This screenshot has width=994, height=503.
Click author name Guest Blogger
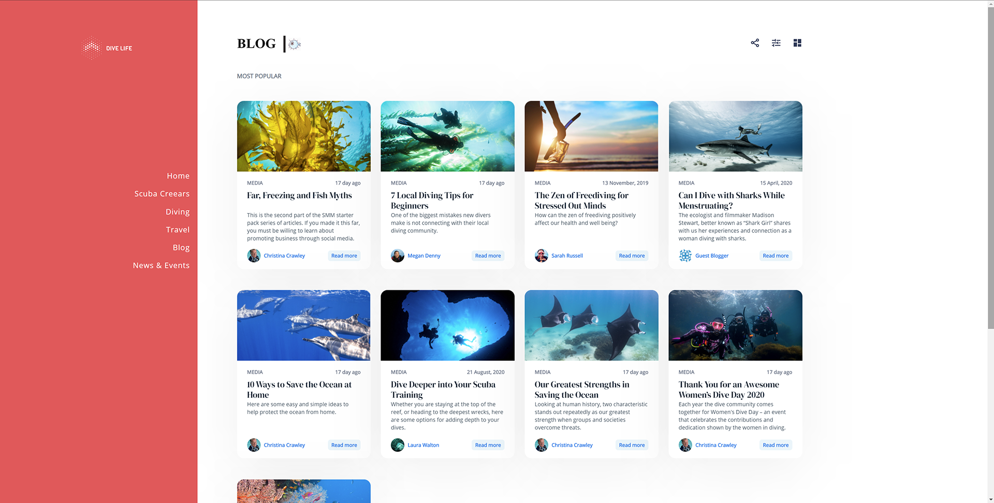click(712, 256)
